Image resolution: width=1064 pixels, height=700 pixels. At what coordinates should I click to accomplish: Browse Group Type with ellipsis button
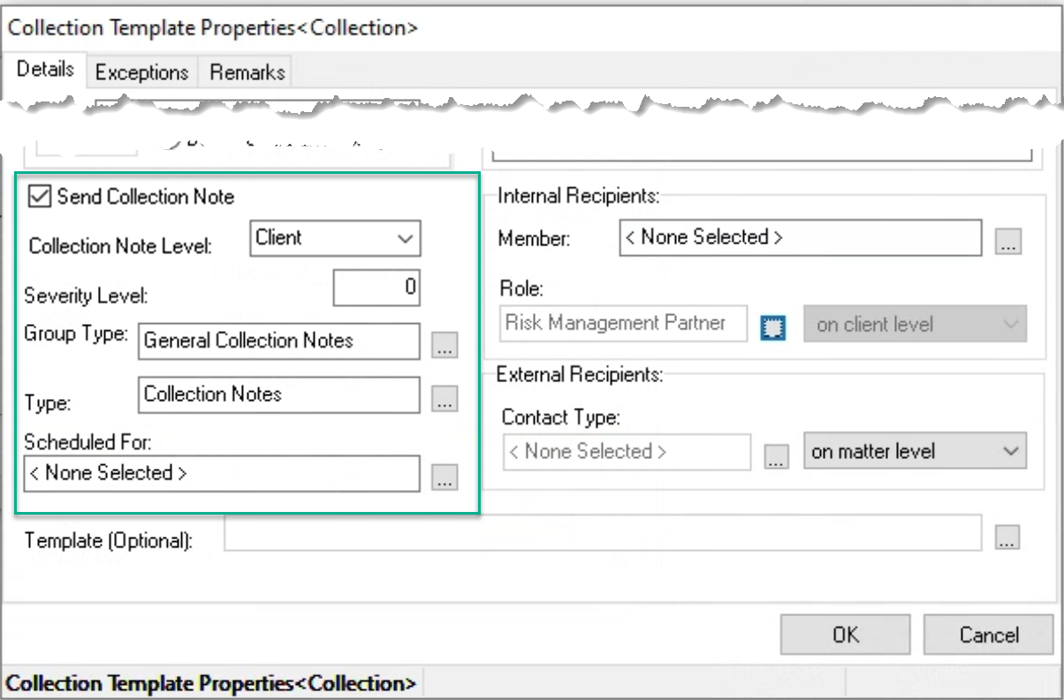pyautogui.click(x=445, y=346)
